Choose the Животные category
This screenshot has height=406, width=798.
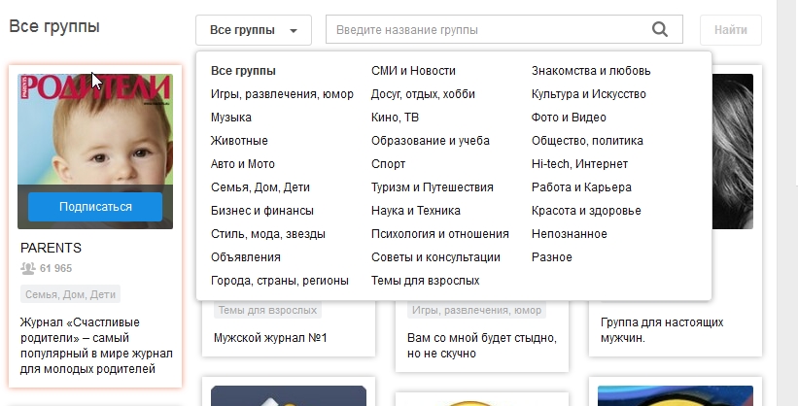tap(239, 141)
